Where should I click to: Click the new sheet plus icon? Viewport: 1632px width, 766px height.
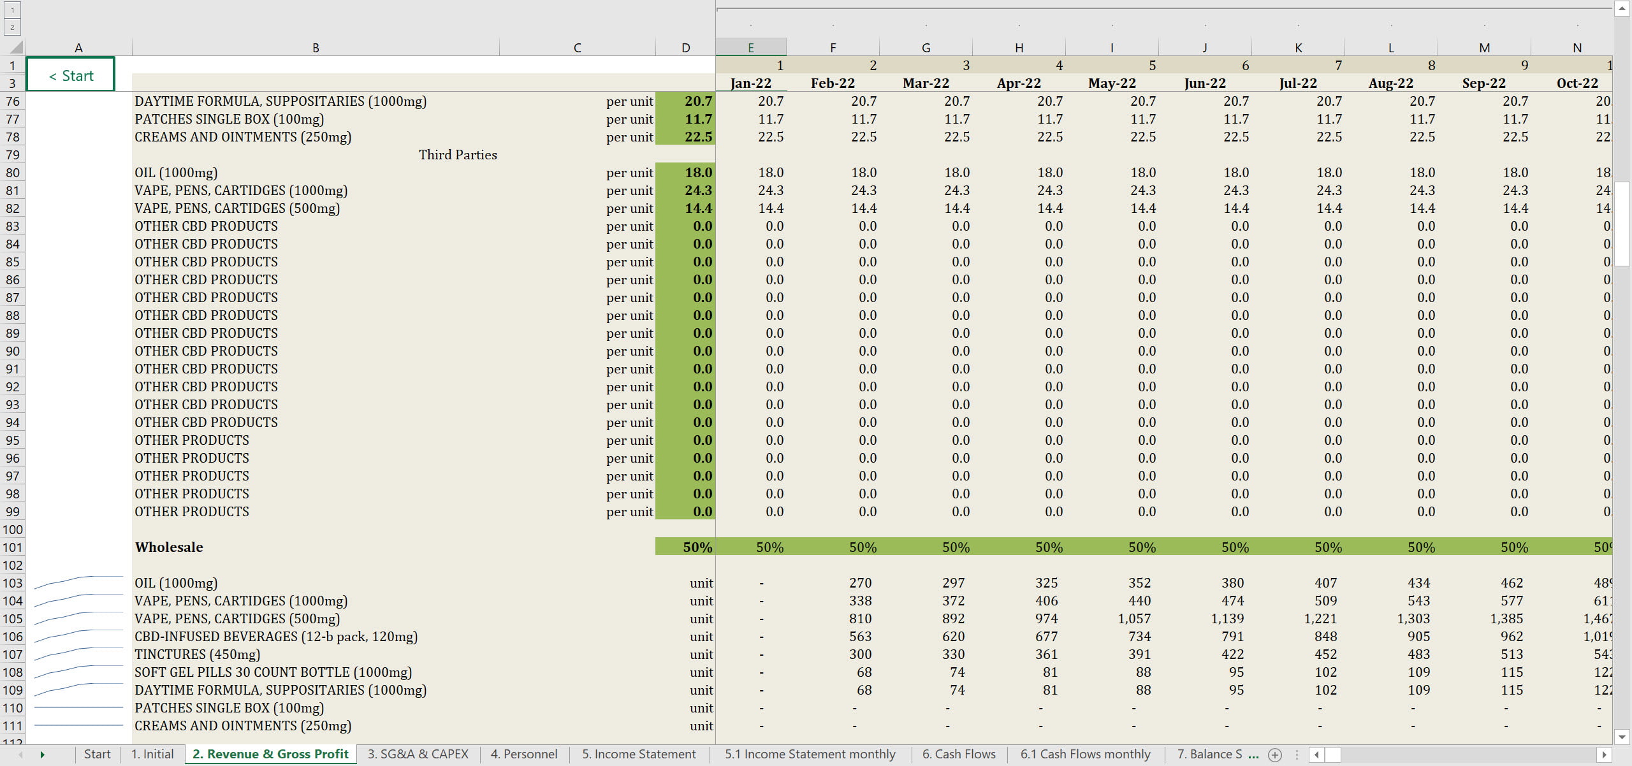pyautogui.click(x=1275, y=755)
